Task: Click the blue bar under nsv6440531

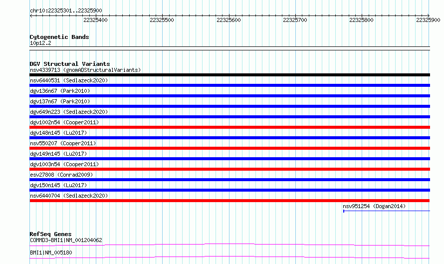Action: point(229,85)
